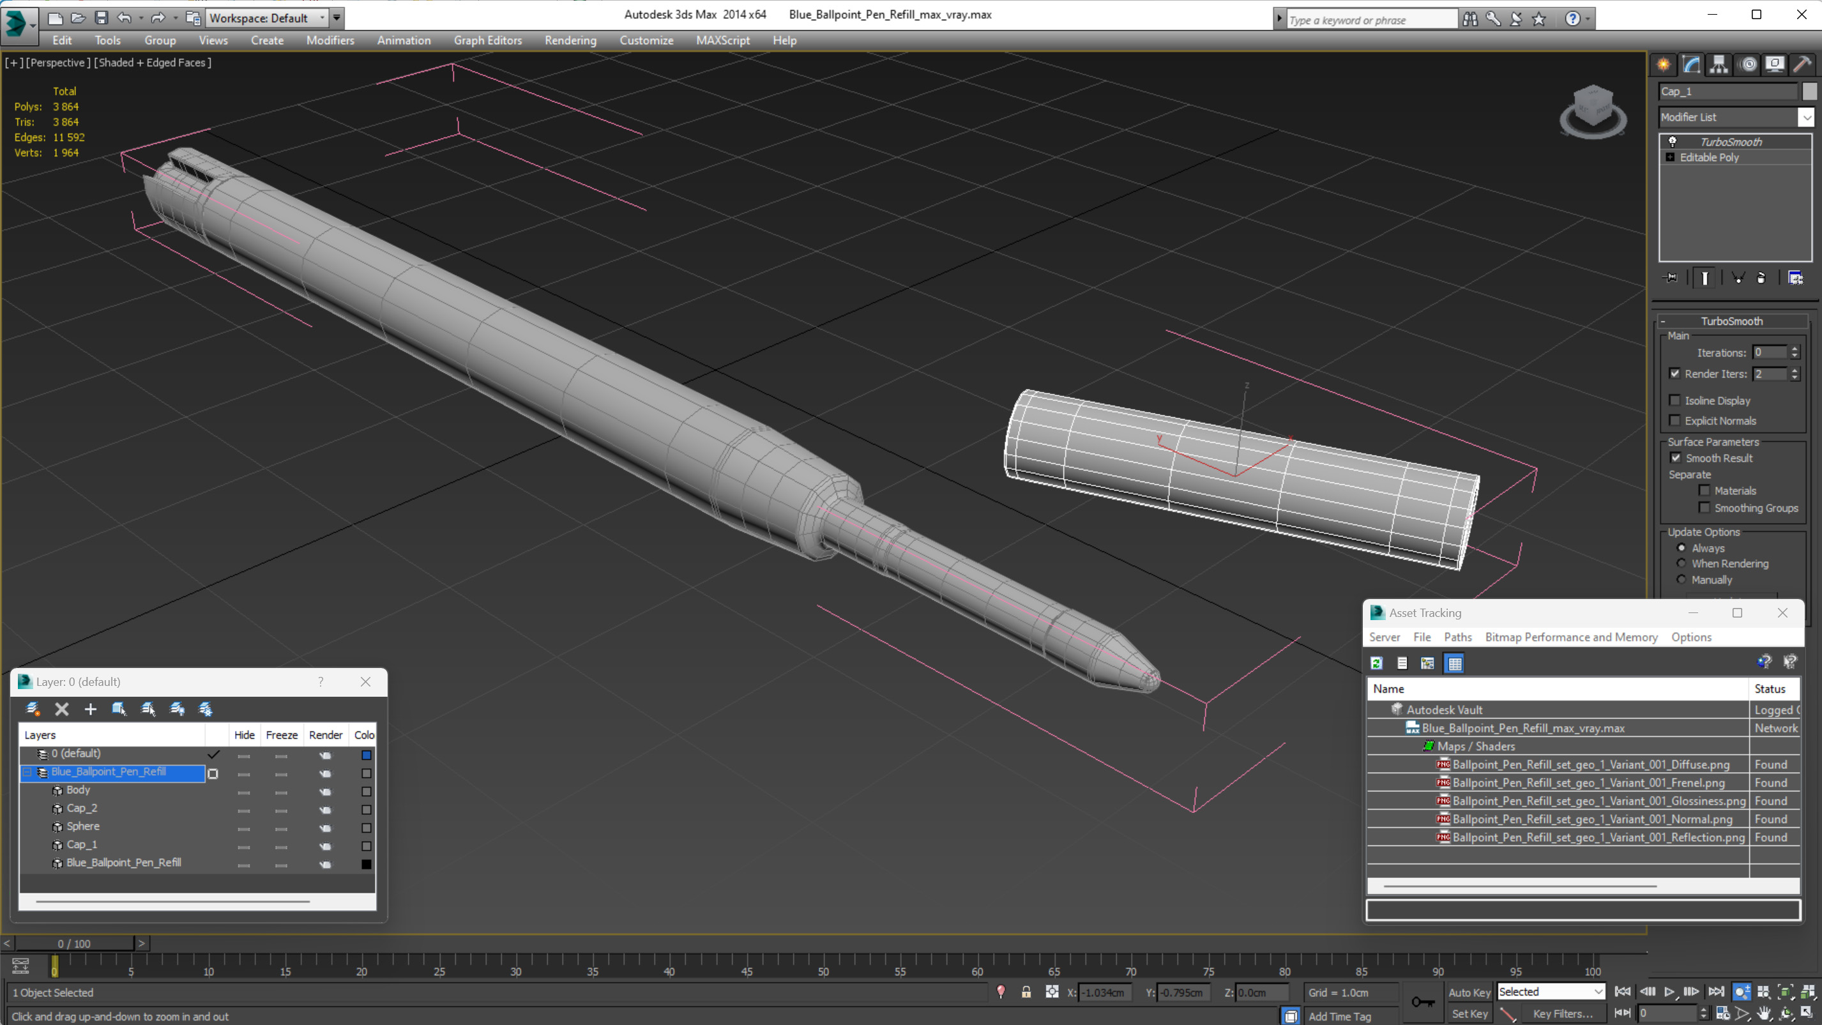
Task: Click the New Scene icon in quick access toolbar
Action: coord(55,18)
